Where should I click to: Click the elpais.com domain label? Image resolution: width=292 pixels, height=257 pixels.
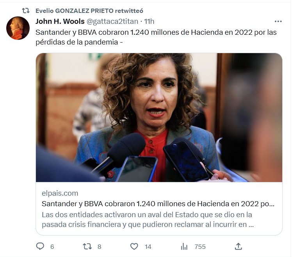coord(60,193)
